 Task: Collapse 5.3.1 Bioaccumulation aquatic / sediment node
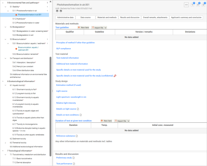coord(8,43)
